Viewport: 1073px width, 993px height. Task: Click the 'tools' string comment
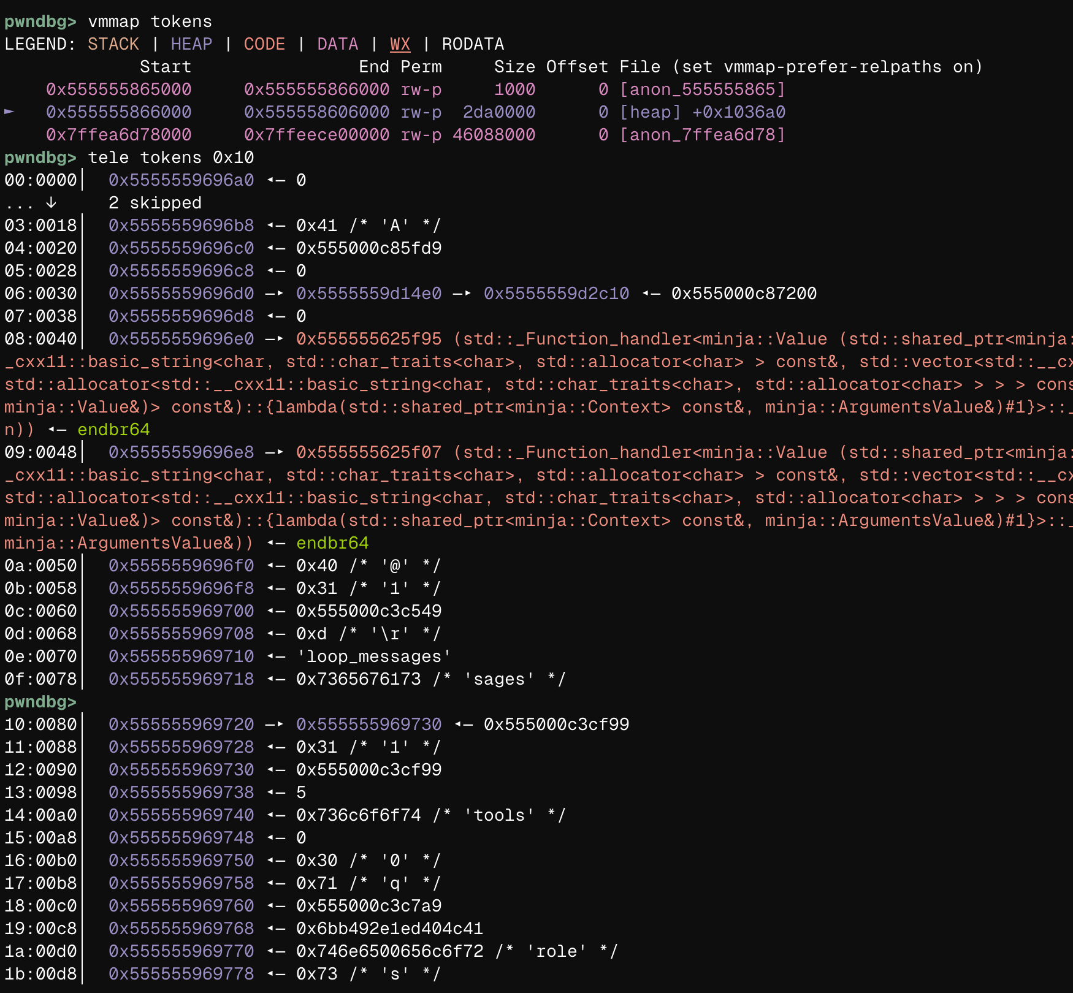click(499, 815)
